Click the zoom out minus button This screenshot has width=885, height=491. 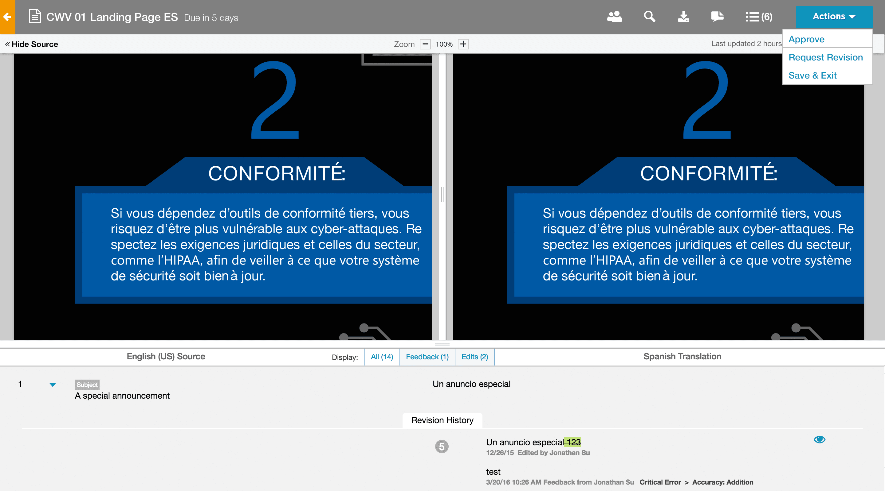point(425,44)
